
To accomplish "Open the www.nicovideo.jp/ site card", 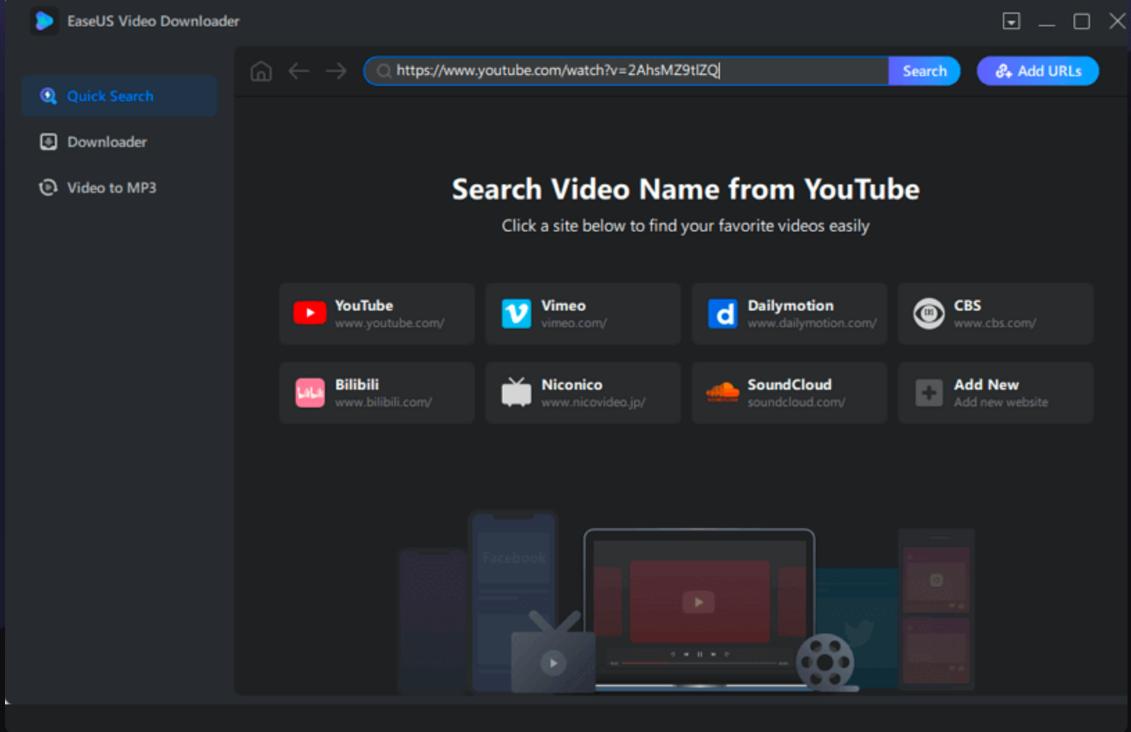I will 583,392.
